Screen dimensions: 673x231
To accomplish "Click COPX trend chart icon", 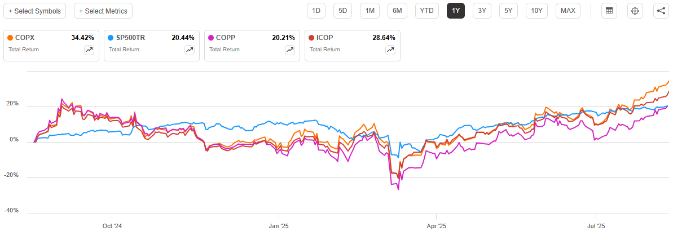I will click(x=89, y=50).
